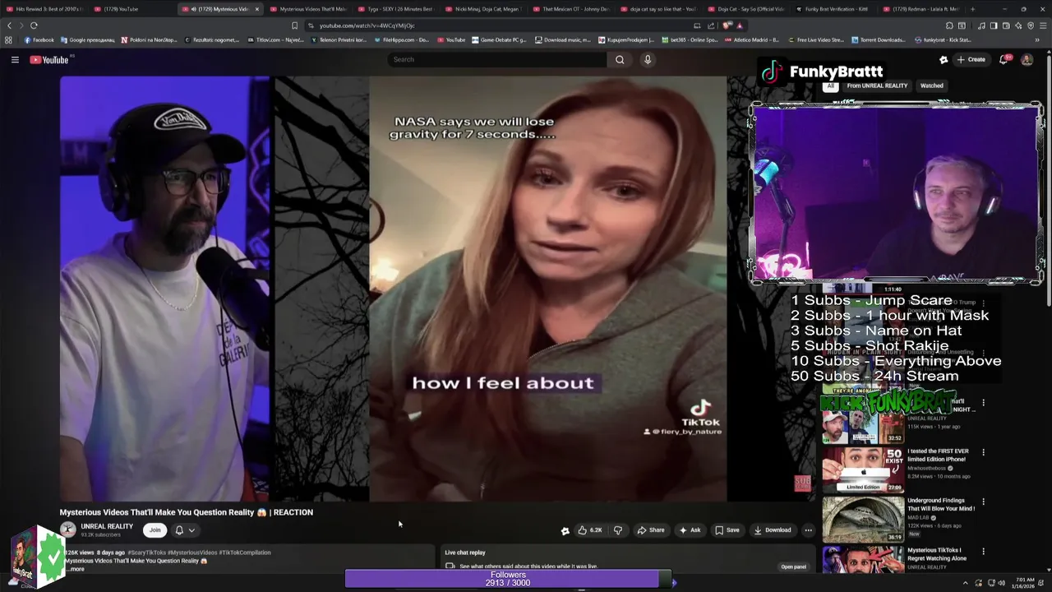The width and height of the screenshot is (1052, 592).
Task: Open UNREAL REALITY channel avatar
Action: [67, 530]
